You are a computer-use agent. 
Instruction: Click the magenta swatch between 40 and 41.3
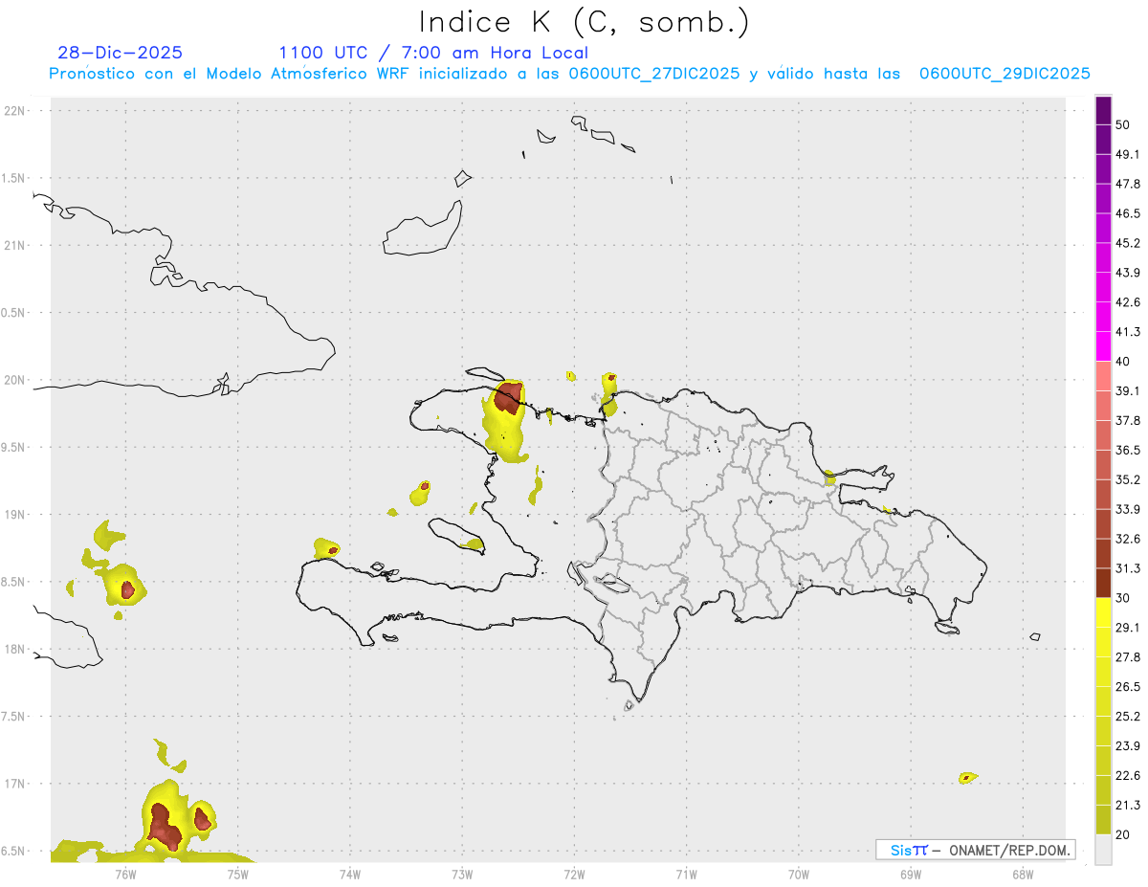pyautogui.click(x=1103, y=346)
